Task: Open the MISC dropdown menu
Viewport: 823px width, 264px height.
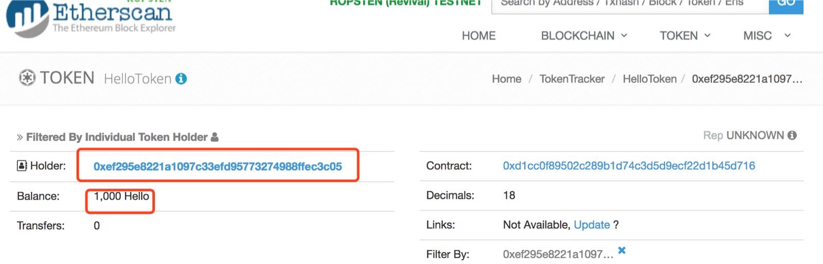Action: (x=766, y=35)
